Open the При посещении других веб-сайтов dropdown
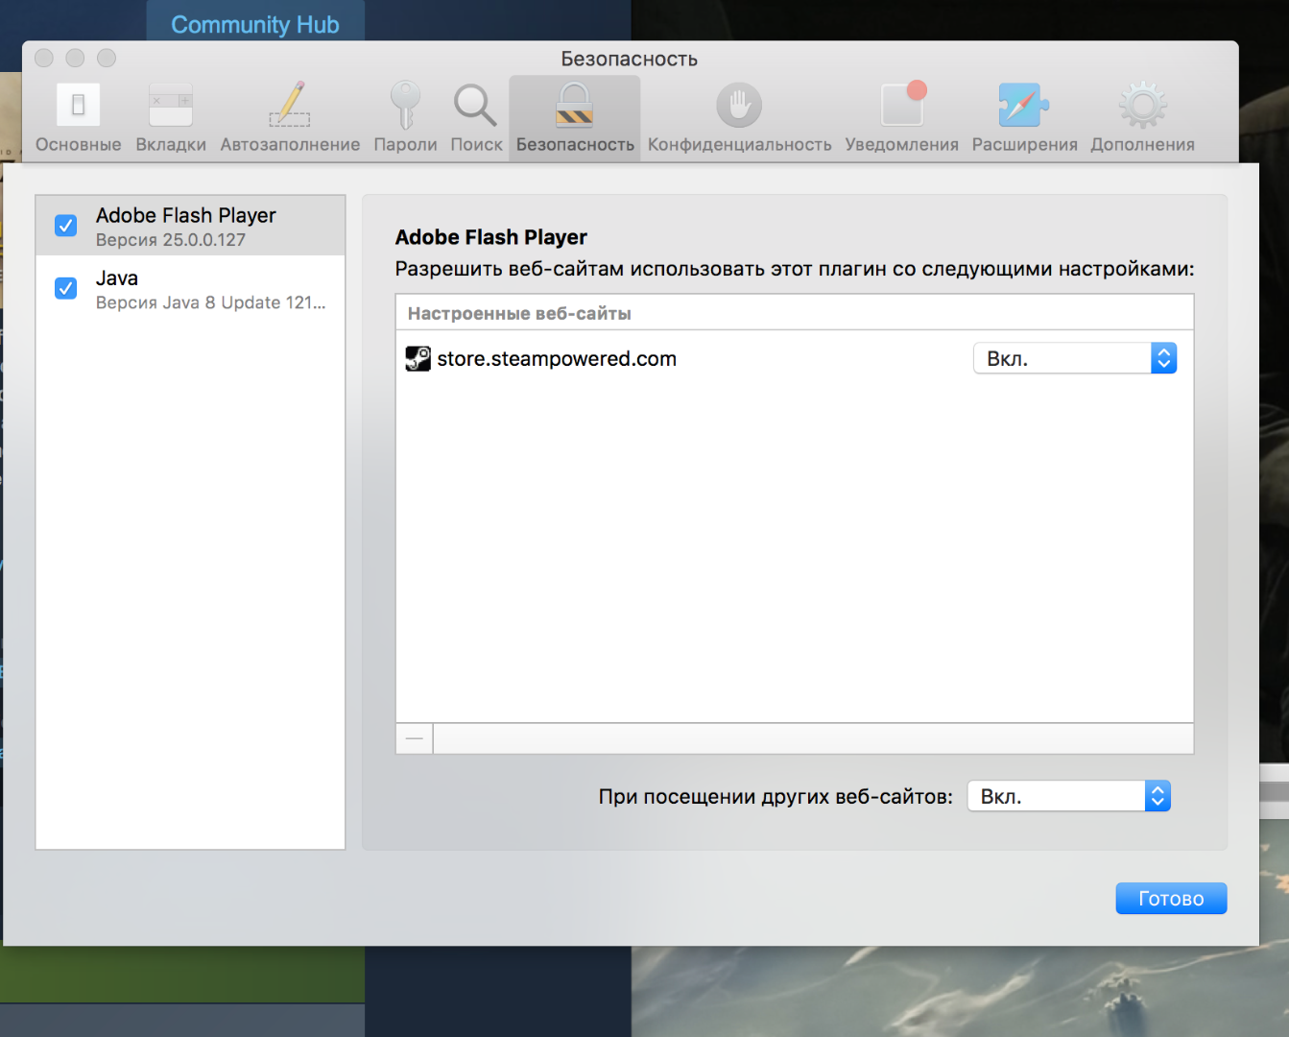This screenshot has width=1289, height=1037. tap(1069, 796)
